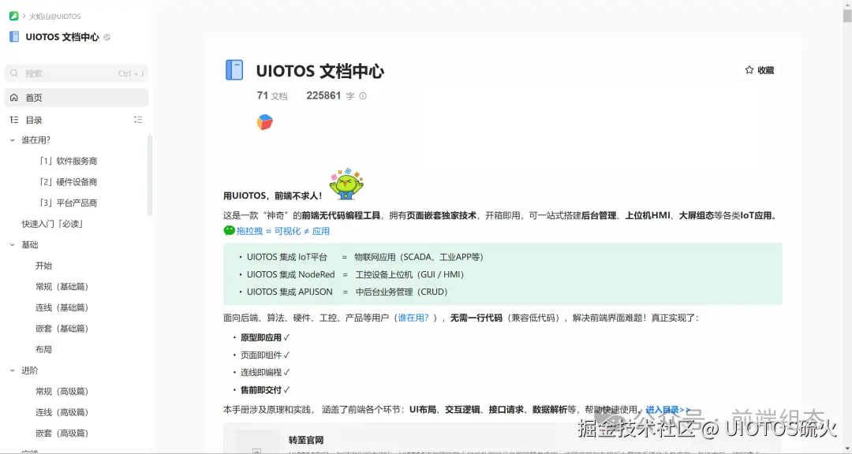Click the search magnifier in the sidebar
The width and height of the screenshot is (852, 454).
[13, 72]
